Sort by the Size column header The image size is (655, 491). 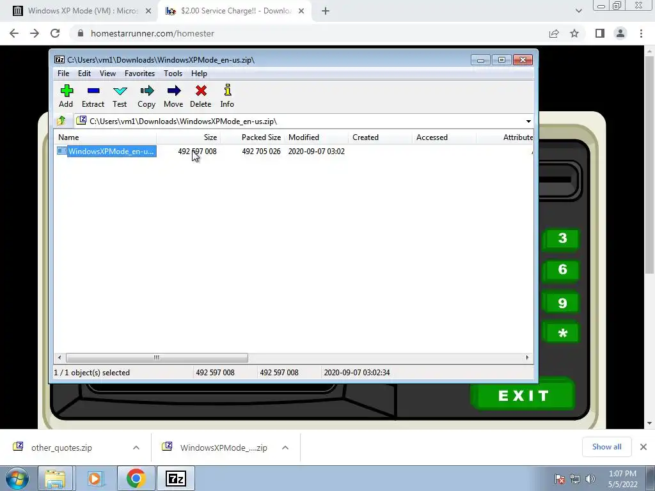tap(189, 137)
